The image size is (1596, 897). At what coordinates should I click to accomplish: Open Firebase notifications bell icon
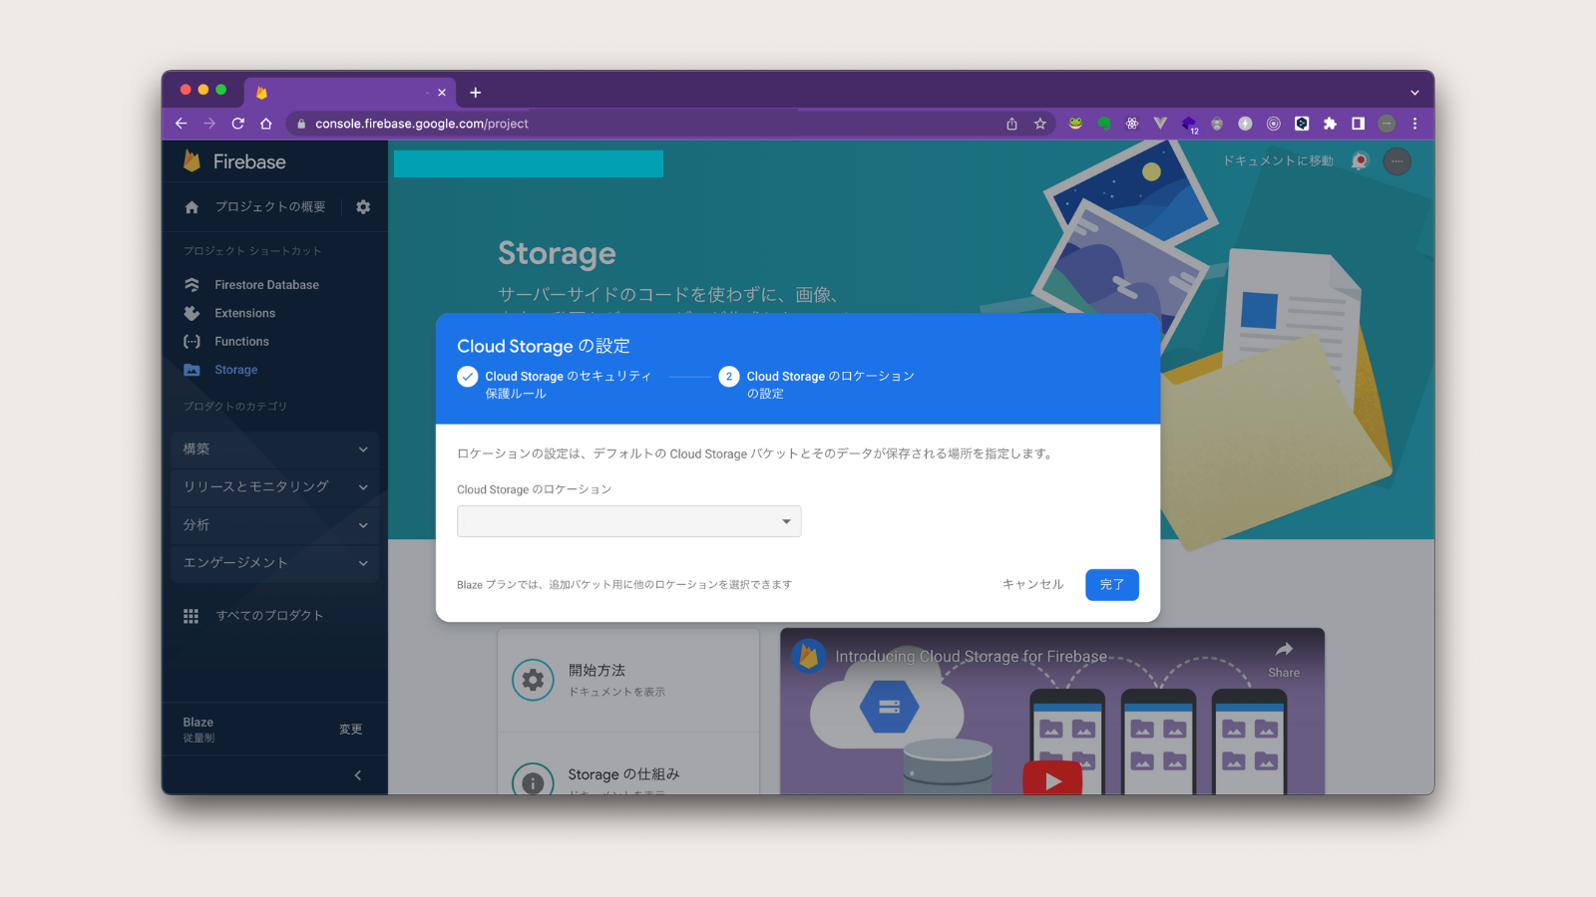[1360, 161]
